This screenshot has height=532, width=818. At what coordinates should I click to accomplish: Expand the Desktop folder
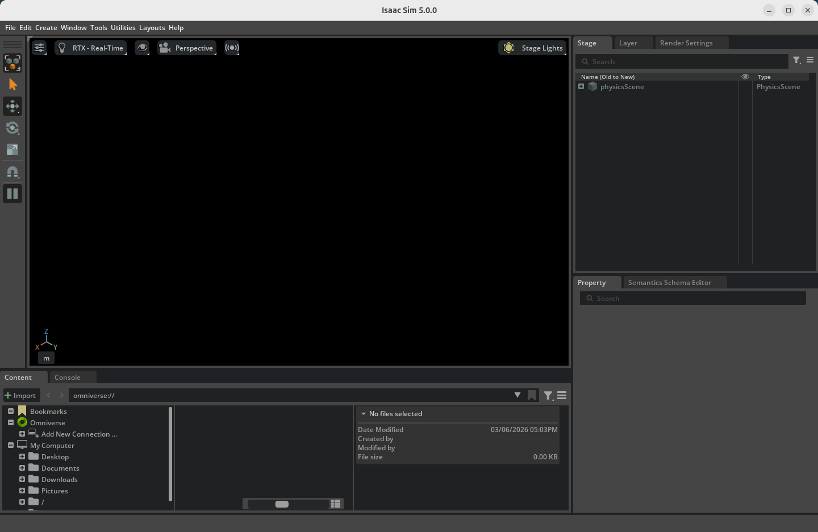tap(22, 456)
